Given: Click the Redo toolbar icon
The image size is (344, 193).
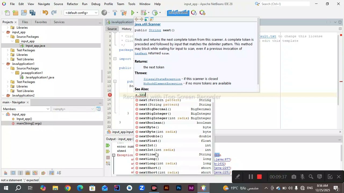Looking at the screenshot, I should coord(54,13).
